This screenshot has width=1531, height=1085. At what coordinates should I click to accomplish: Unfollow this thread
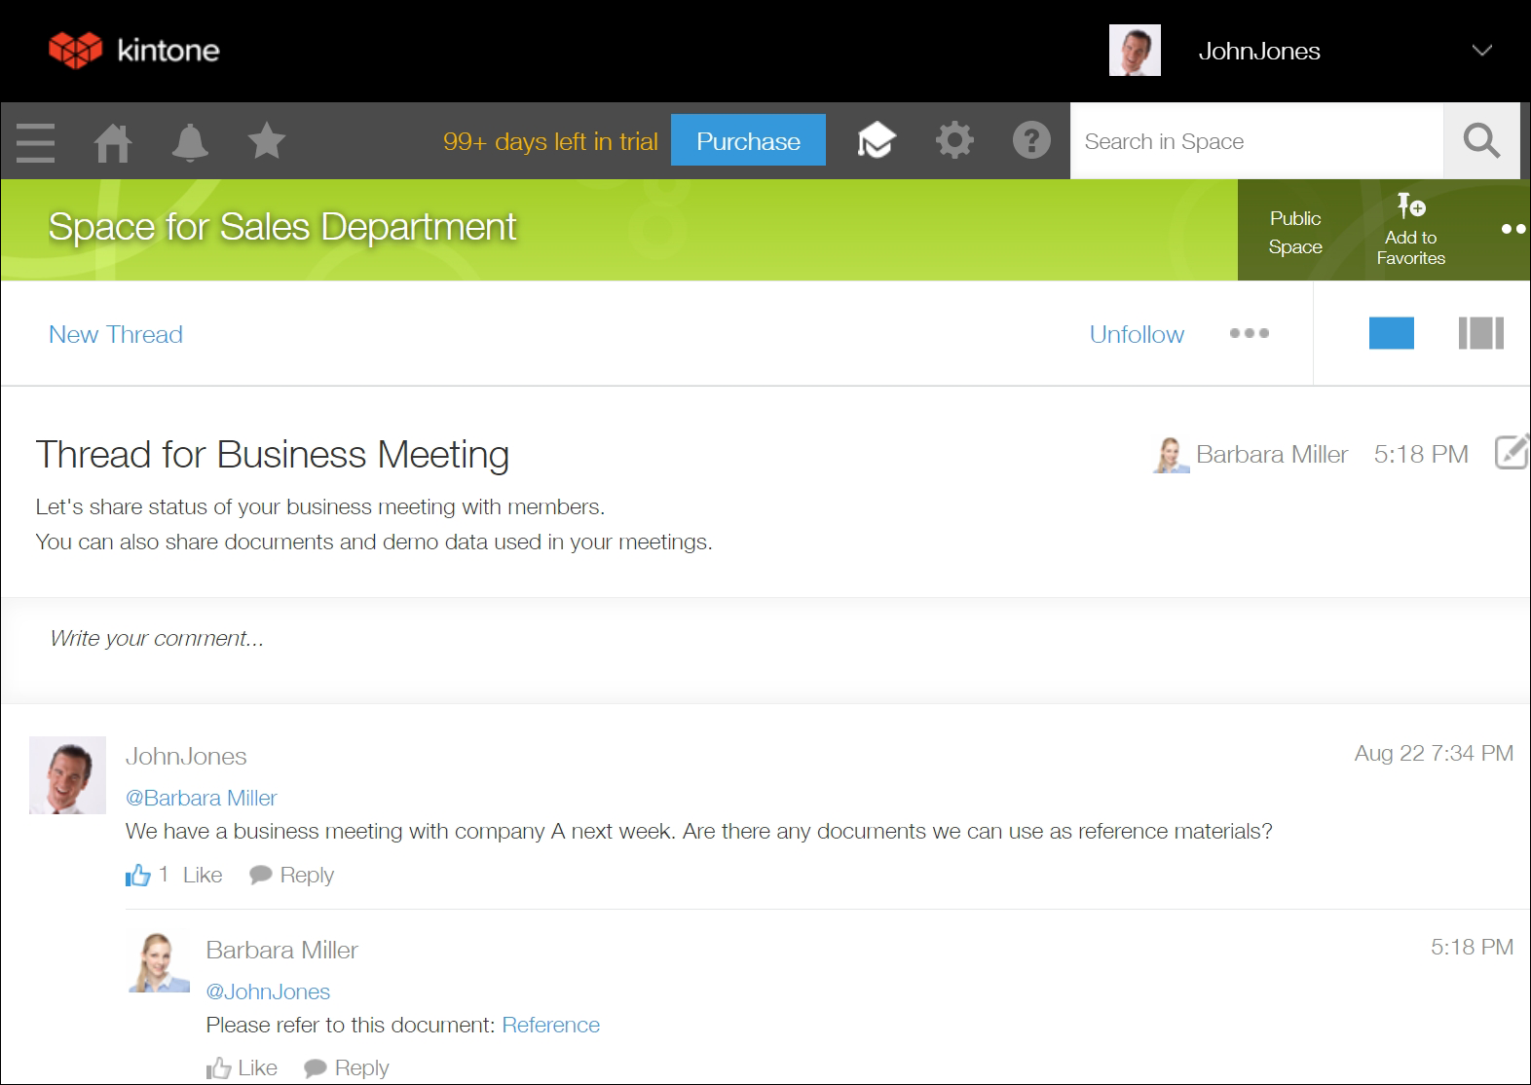click(1137, 334)
